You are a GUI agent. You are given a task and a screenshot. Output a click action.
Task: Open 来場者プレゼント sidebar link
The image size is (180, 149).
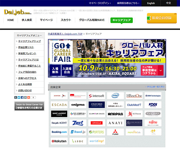(x=27, y=54)
